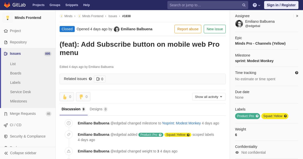Switch to the Designs tab
Screen dimensions: 303x159
pos(98,109)
